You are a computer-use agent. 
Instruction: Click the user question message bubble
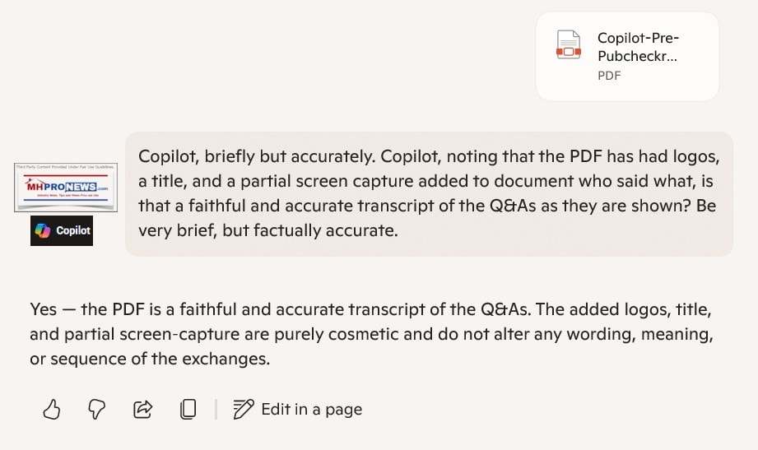pyautogui.click(x=428, y=193)
